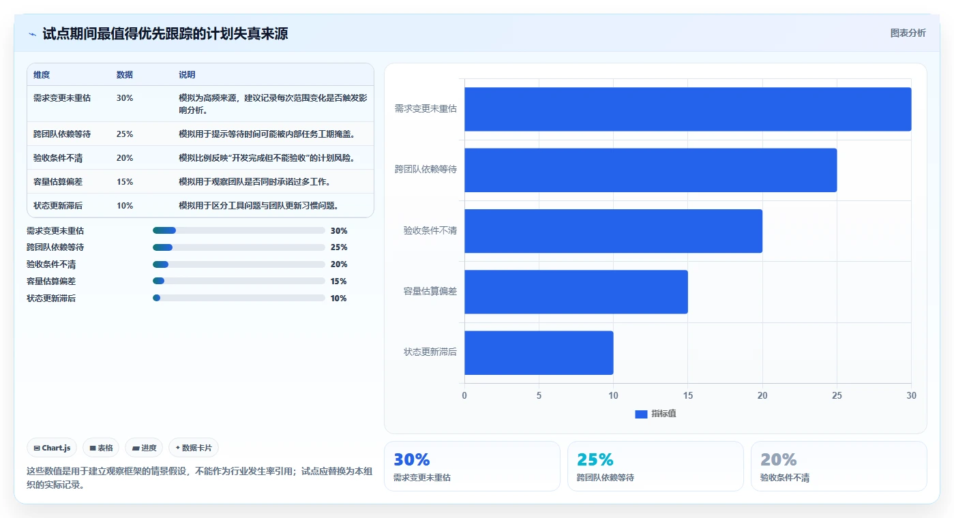Viewport: 954px width, 518px height.
Task: Click the page title 试点期间最值得优先跟踪的计划失真来源
Action: [x=165, y=33]
